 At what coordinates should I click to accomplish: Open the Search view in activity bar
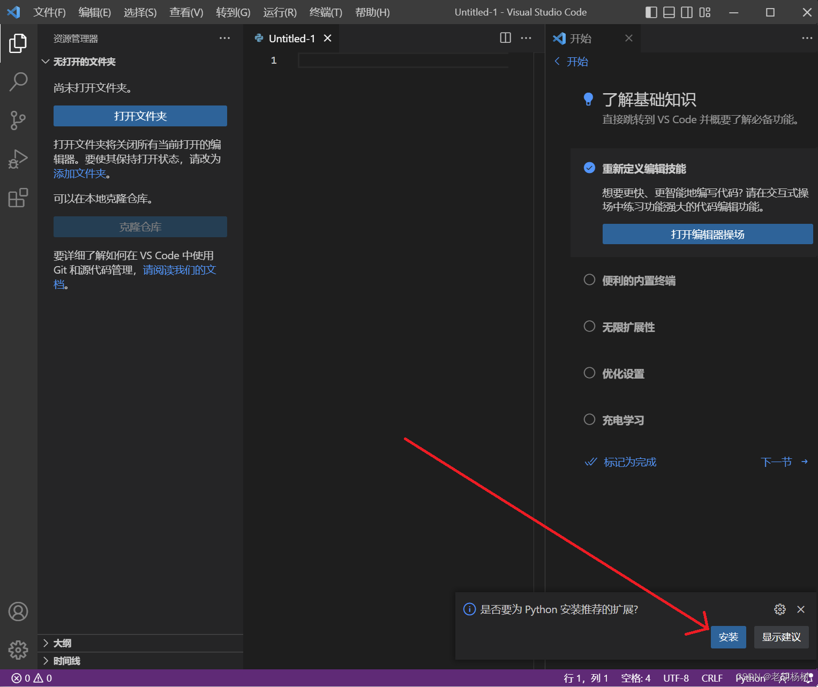click(18, 82)
